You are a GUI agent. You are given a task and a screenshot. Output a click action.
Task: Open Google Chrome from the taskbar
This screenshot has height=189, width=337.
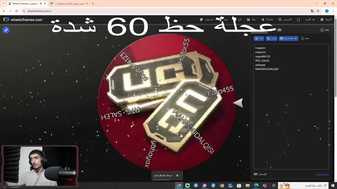click(x=222, y=186)
